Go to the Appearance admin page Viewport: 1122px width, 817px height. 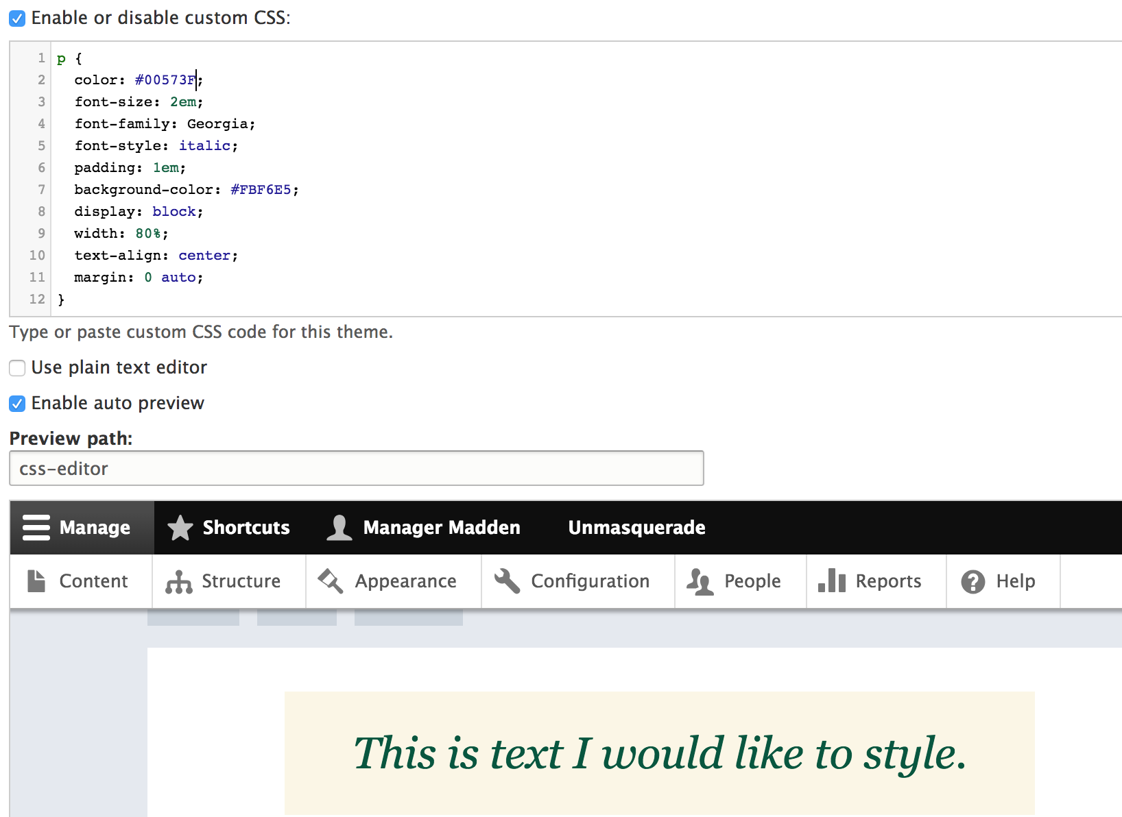[x=405, y=581]
